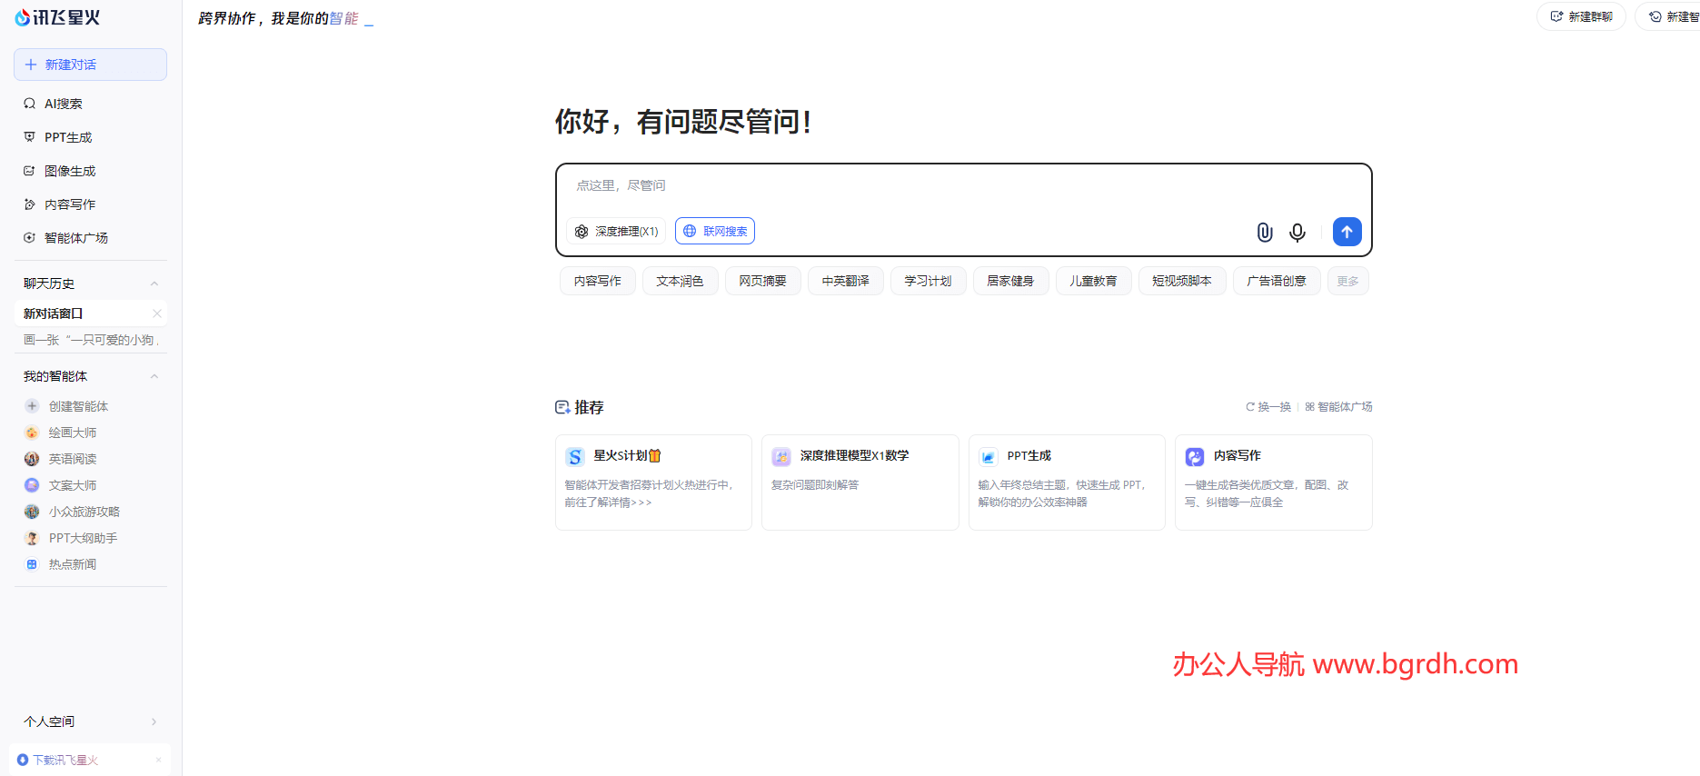
Task: Open the 星火SI计划 card
Action: (653, 483)
